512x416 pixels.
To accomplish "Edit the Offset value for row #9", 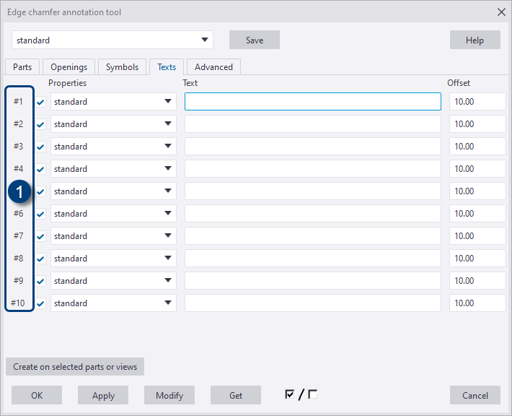I will pyautogui.click(x=477, y=281).
